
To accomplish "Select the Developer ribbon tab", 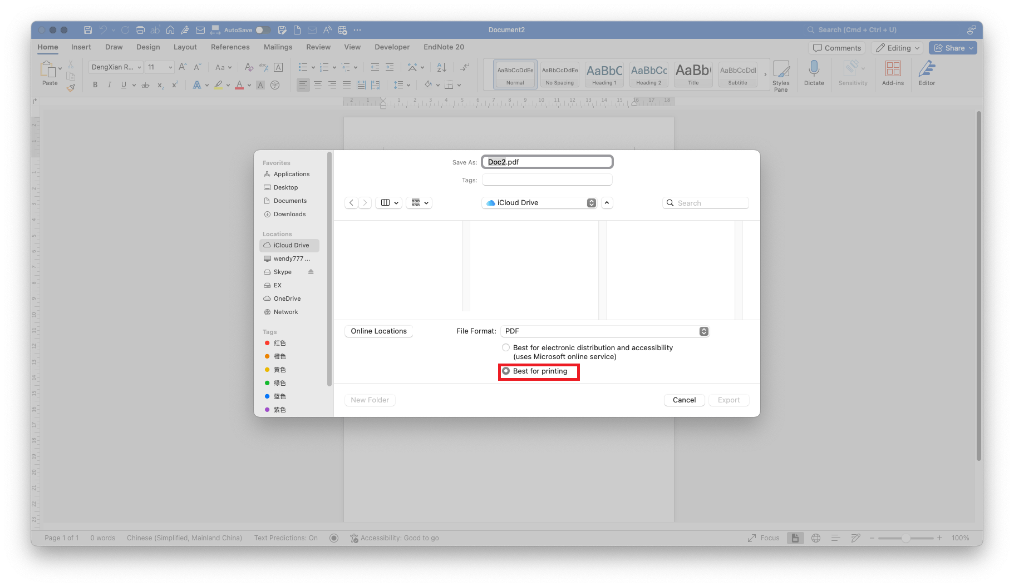I will [392, 47].
